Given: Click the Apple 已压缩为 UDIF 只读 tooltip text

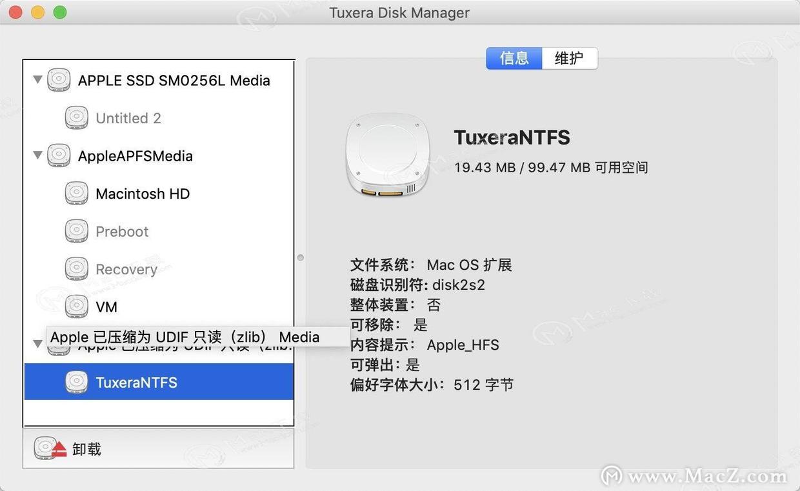Looking at the screenshot, I should tap(185, 337).
